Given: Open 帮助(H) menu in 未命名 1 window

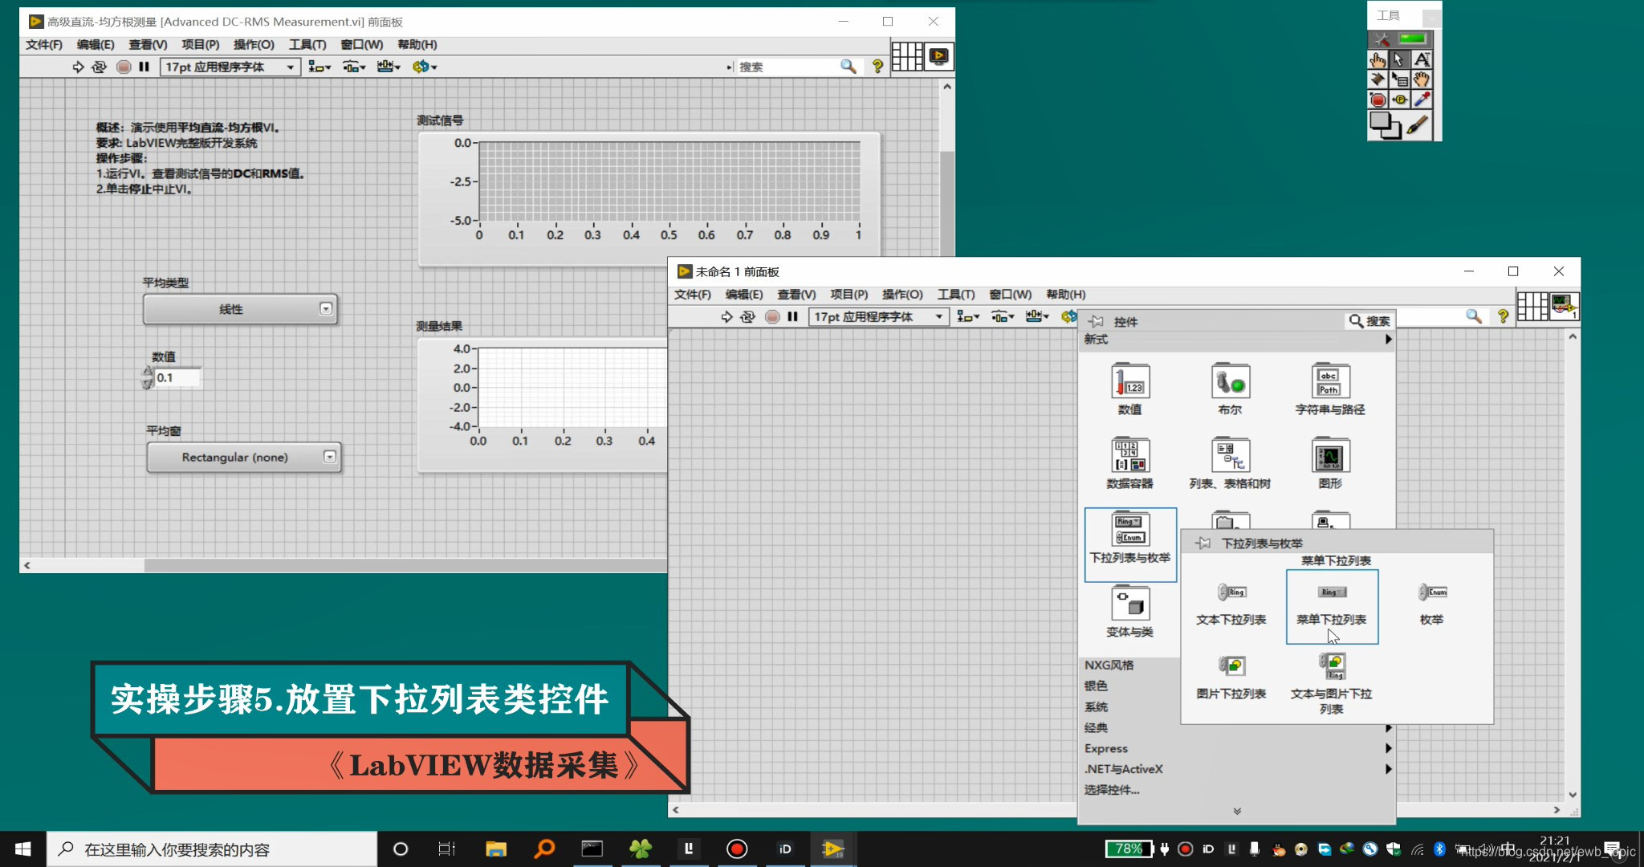Looking at the screenshot, I should [1065, 295].
